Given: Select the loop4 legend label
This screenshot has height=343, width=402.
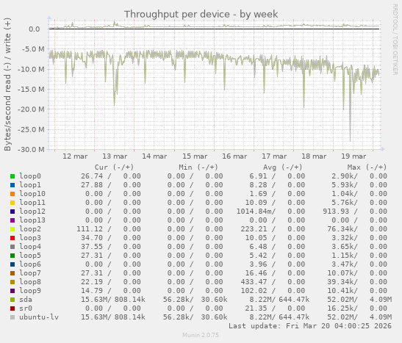Looking at the screenshot, I should [30, 247].
